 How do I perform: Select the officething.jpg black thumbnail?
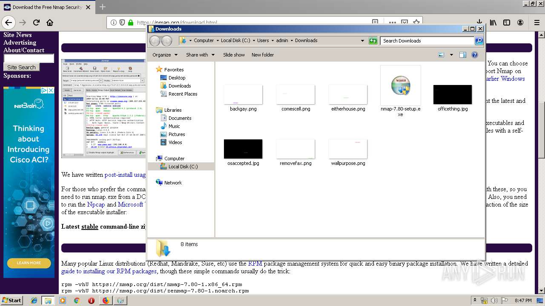(453, 94)
